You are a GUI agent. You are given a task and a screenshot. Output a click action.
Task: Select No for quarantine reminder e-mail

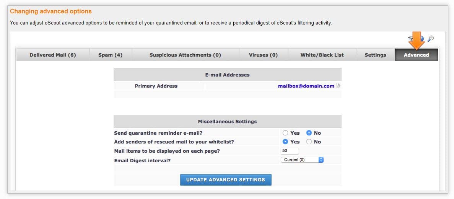309,133
